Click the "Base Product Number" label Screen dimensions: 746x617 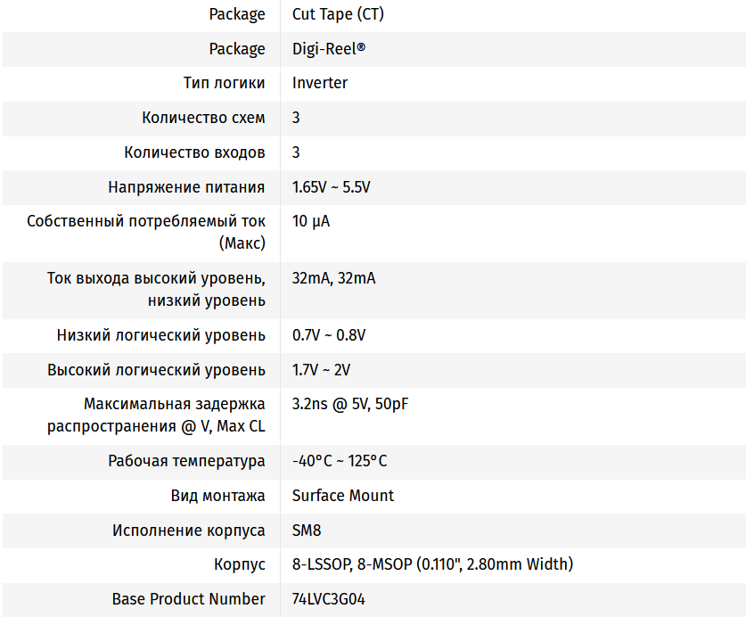click(188, 599)
